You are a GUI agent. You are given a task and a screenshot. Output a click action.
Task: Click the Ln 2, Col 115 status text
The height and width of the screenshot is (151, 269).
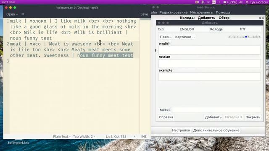click(x=116, y=136)
